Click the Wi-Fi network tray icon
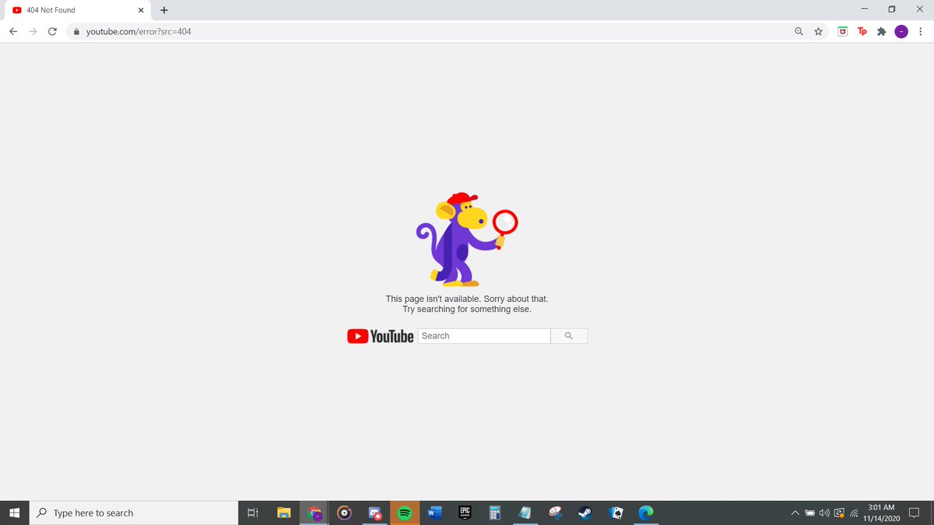Image resolution: width=934 pixels, height=525 pixels. coord(854,513)
